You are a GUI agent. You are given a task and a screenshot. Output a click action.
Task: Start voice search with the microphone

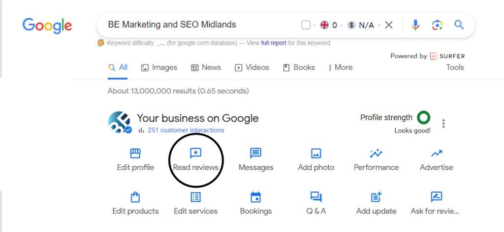pyautogui.click(x=415, y=25)
